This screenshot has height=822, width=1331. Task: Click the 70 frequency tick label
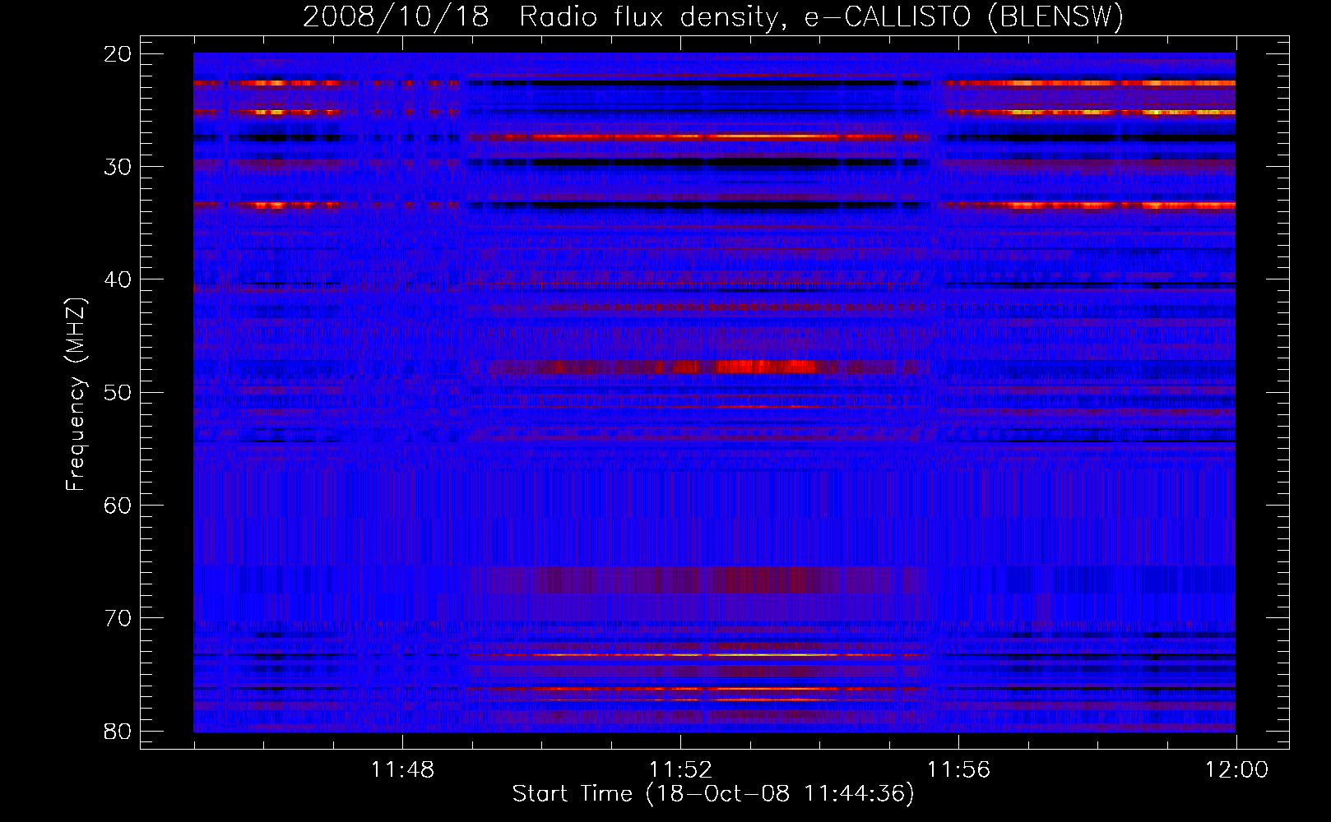pos(119,617)
